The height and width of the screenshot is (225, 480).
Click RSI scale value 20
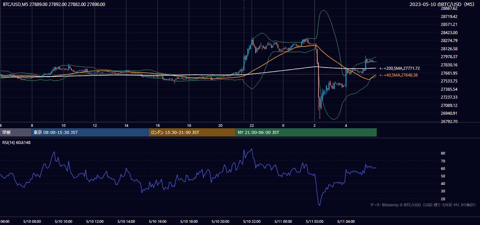pyautogui.click(x=443, y=199)
